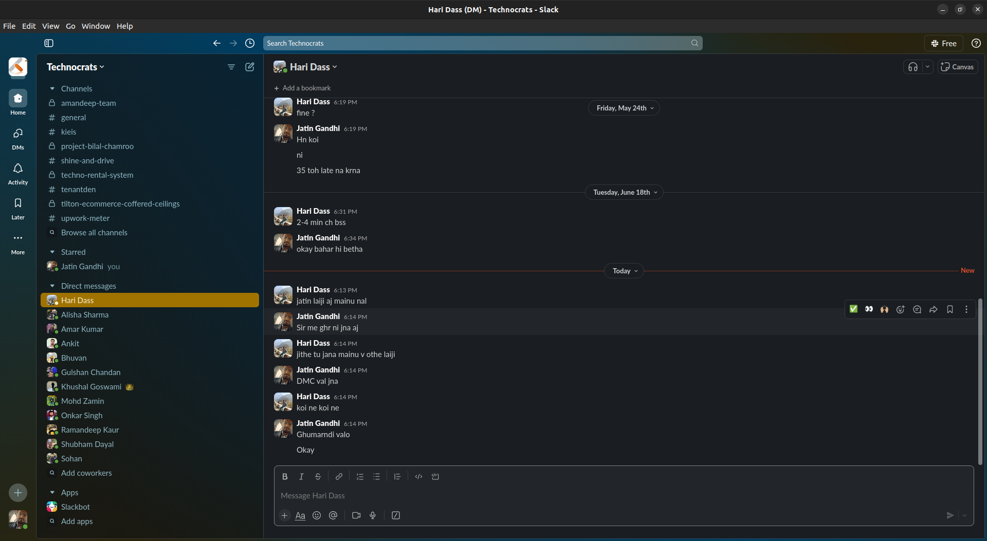The width and height of the screenshot is (987, 541).
Task: Collapse the Direct messages section
Action: click(52, 286)
